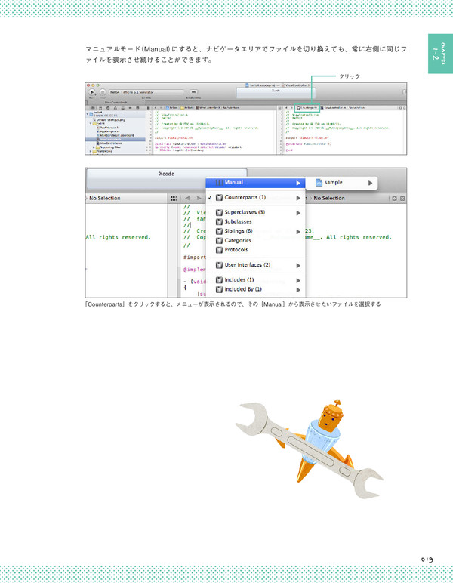Click the back arrow in the jump bar
The image size is (453, 583).
188,198
